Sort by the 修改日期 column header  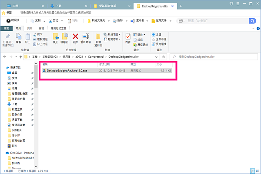(104, 64)
